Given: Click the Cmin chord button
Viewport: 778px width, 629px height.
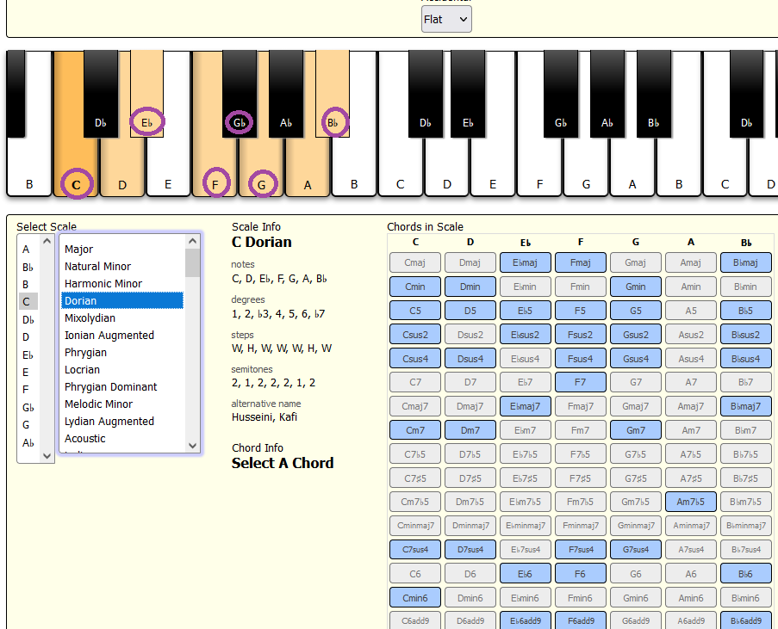Looking at the screenshot, I should 415,287.
